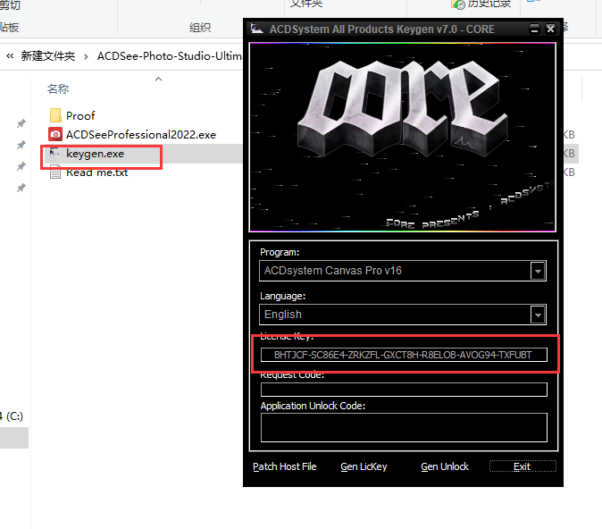Click the 新建文件夹 breadcrumb segment

48,56
